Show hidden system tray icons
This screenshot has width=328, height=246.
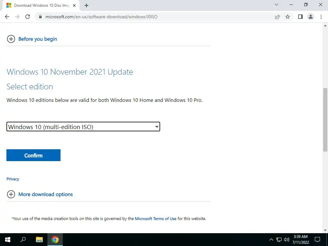271,240
